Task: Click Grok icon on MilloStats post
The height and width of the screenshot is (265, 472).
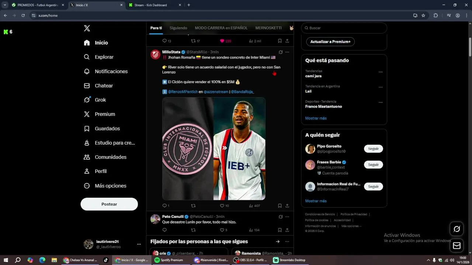Action: click(281, 52)
